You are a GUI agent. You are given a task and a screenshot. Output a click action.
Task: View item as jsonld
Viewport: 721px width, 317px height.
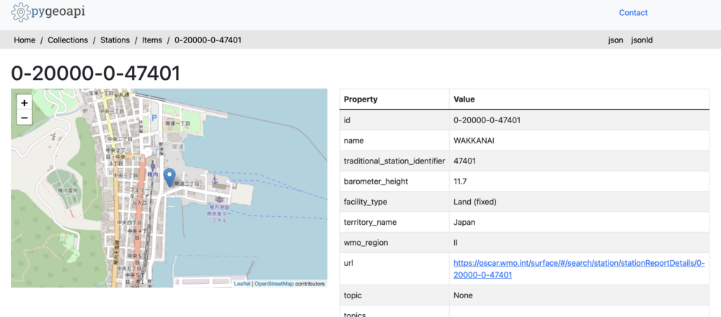[641, 40]
